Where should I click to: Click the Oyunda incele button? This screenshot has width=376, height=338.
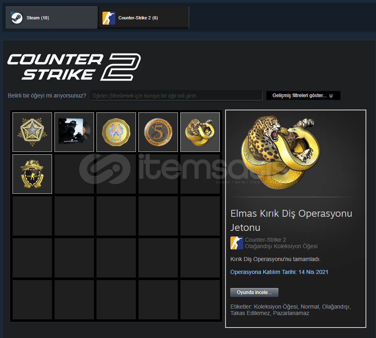pos(254,292)
